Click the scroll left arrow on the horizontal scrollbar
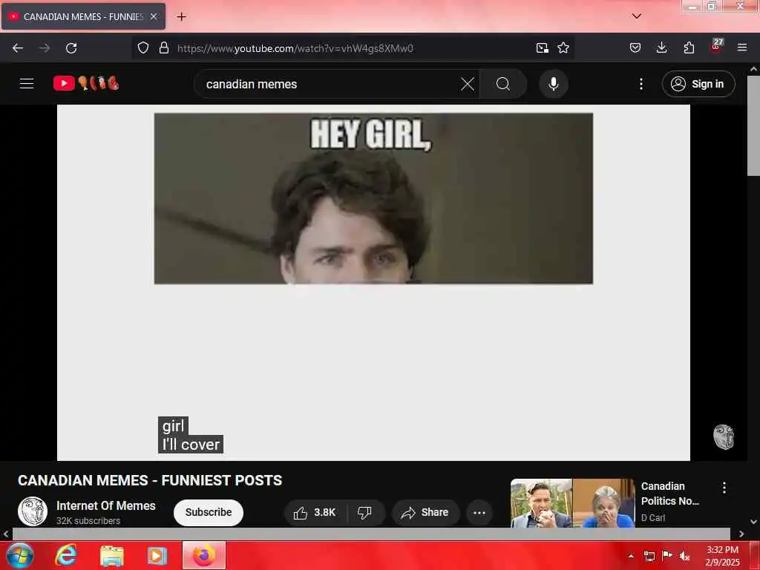Viewport: 760px width, 570px height. click(6, 534)
